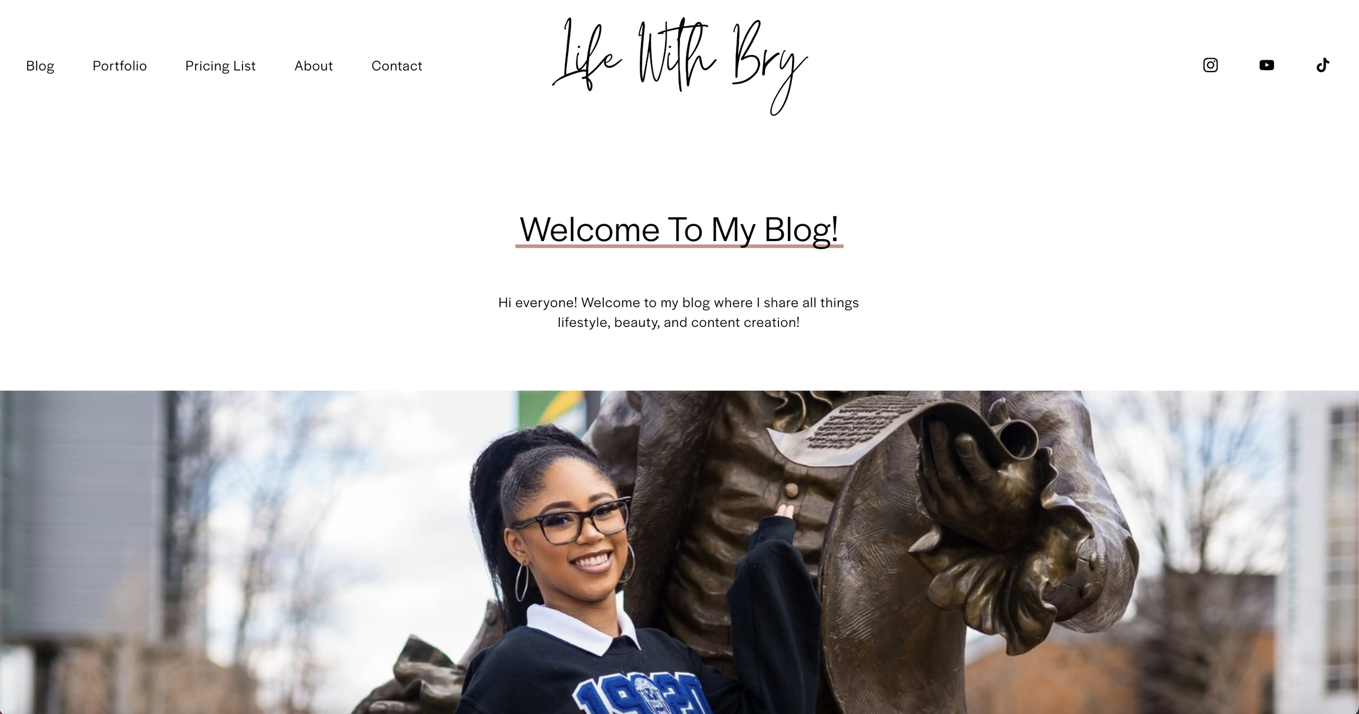Image resolution: width=1359 pixels, height=714 pixels.
Task: Open the Pricing List page
Action: [x=220, y=66]
